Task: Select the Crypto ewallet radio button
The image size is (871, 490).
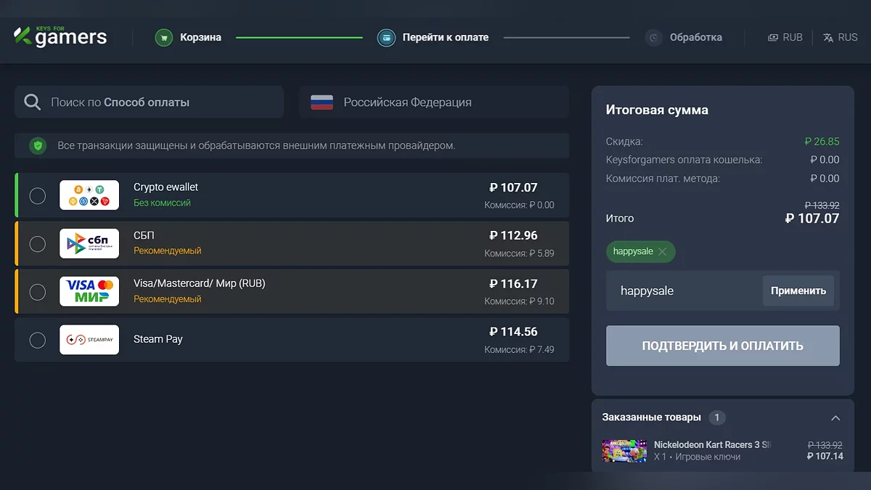Action: (38, 196)
